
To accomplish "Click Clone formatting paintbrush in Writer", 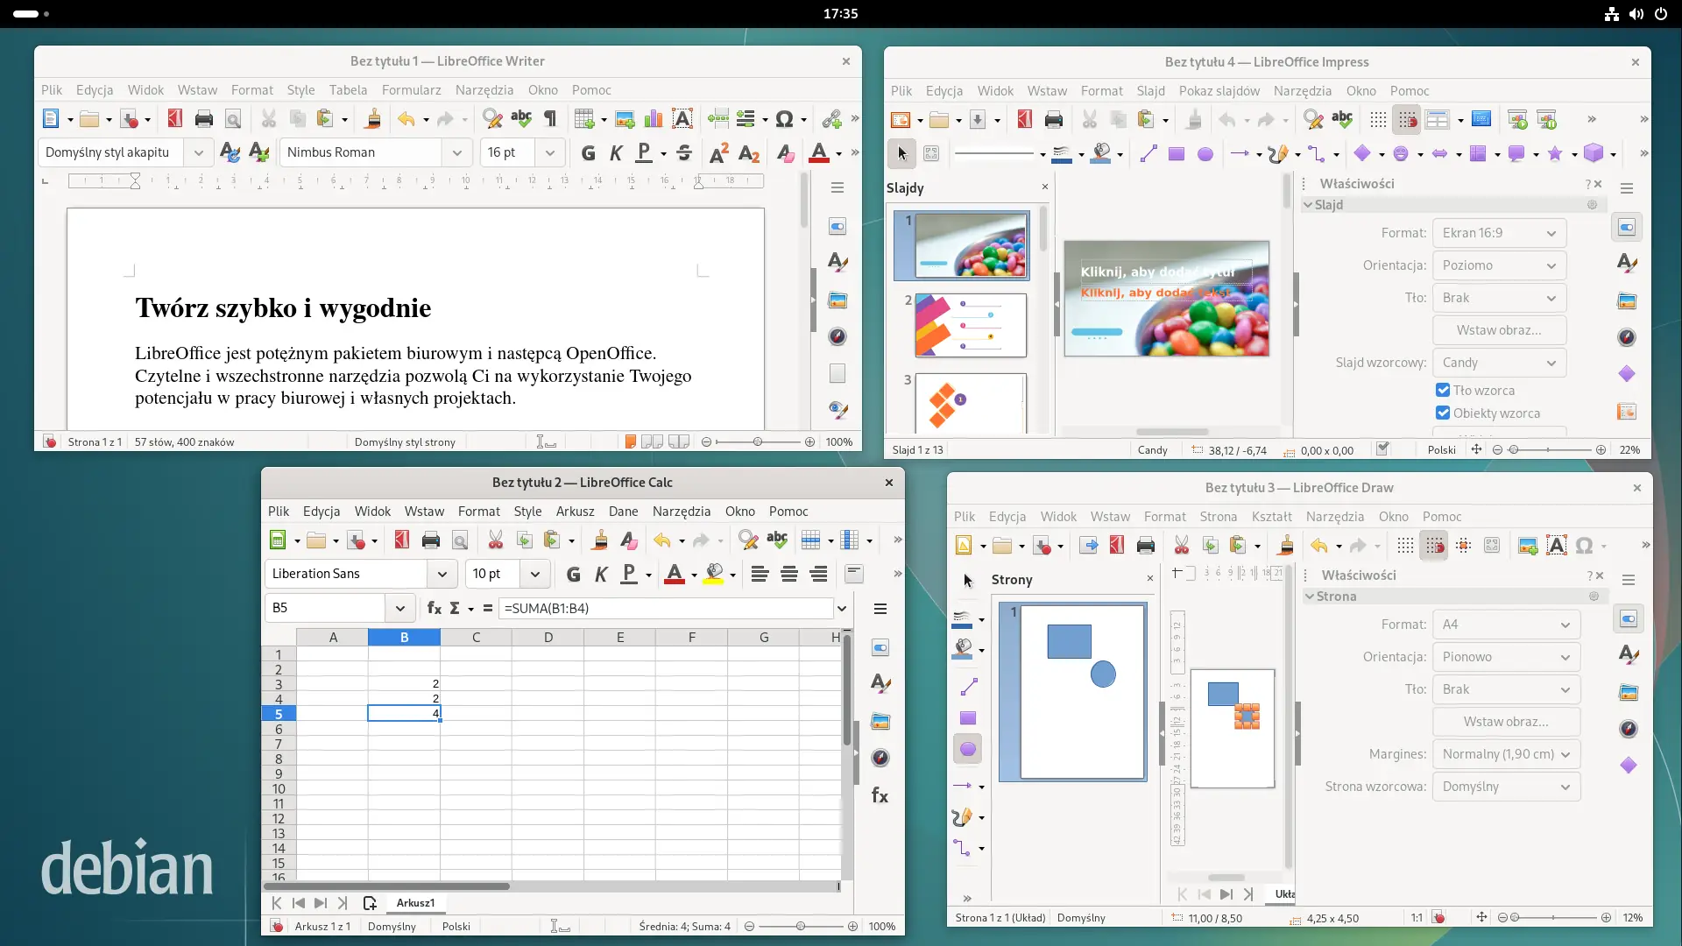I will [373, 119].
